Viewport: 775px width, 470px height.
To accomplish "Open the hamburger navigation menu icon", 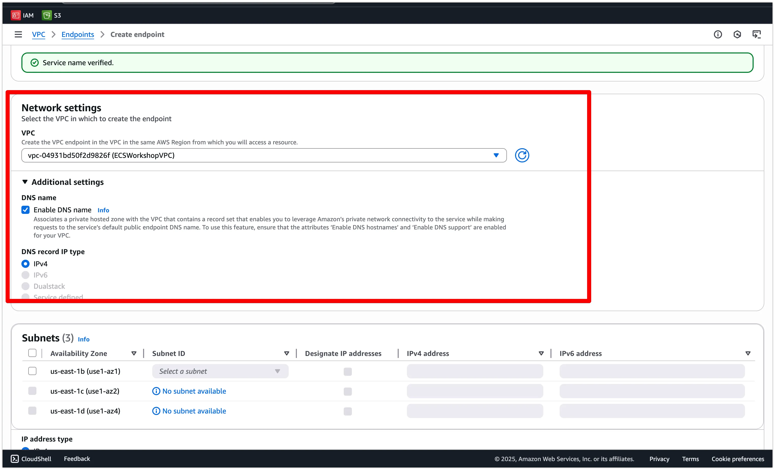I will pyautogui.click(x=18, y=34).
